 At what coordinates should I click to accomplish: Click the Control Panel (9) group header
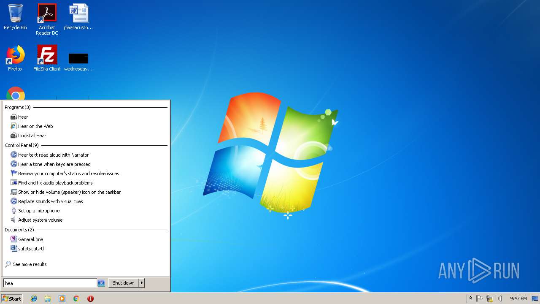(x=22, y=145)
